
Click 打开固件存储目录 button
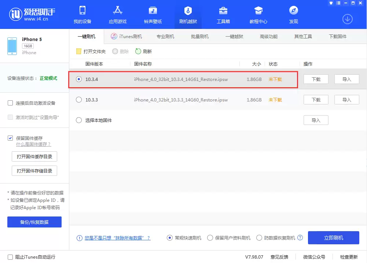coord(34,171)
